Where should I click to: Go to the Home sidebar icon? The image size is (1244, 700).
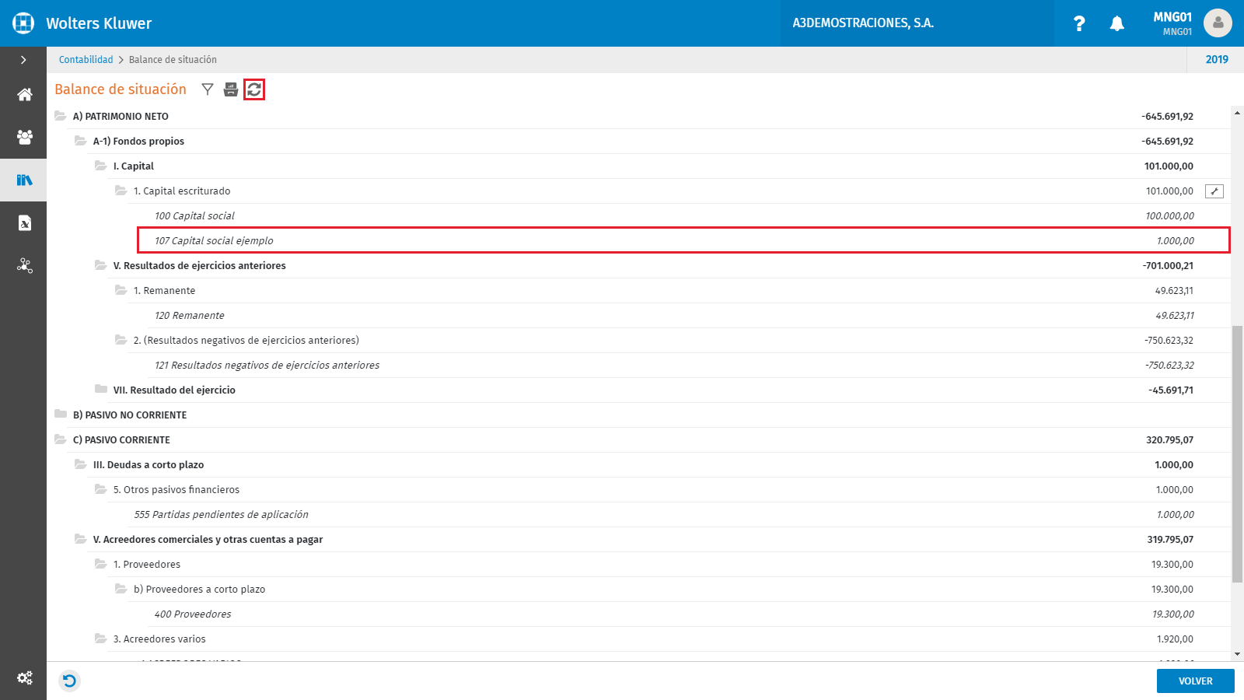click(x=25, y=95)
